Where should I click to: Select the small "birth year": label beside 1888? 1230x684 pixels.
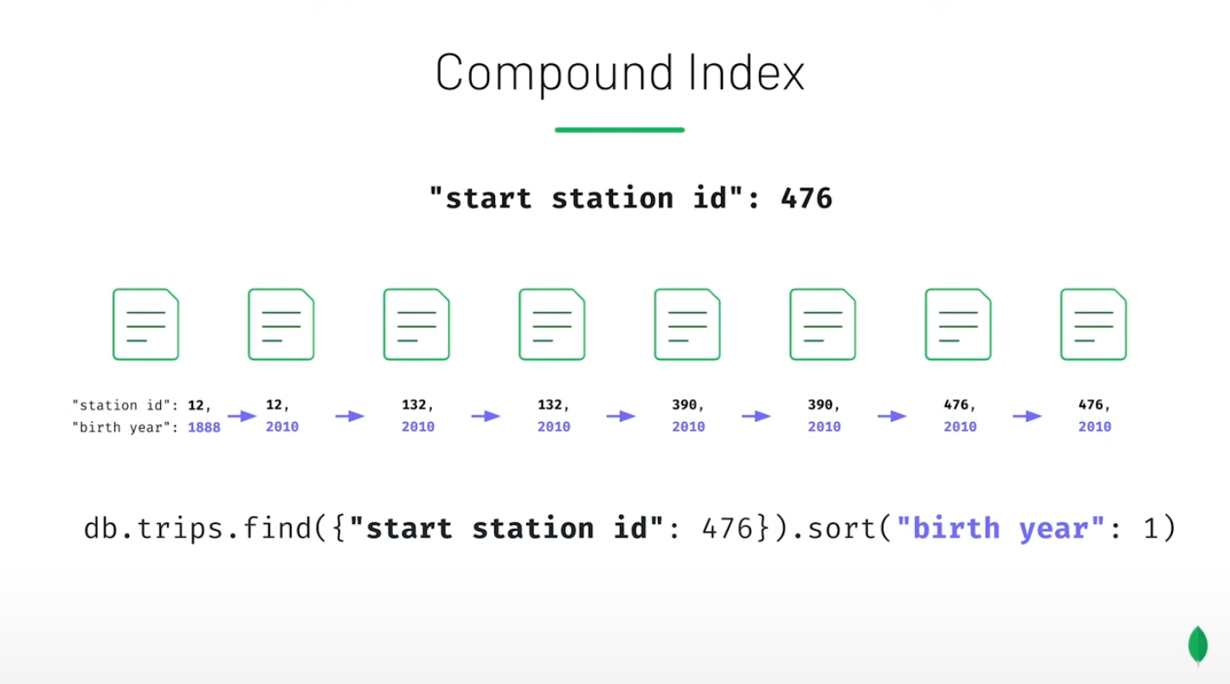click(x=127, y=427)
